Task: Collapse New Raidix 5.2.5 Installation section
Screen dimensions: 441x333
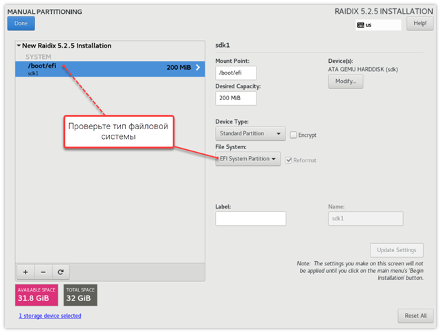Action: [19, 46]
